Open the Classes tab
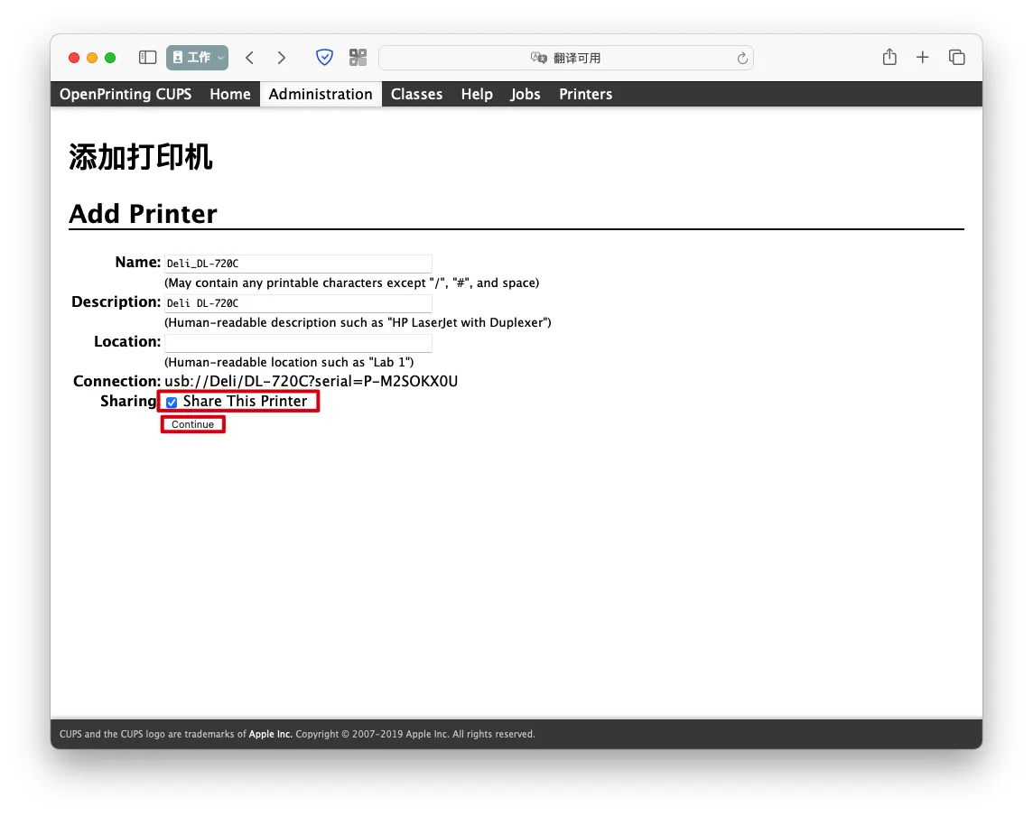Screen dimensions: 1033x816 coord(416,94)
